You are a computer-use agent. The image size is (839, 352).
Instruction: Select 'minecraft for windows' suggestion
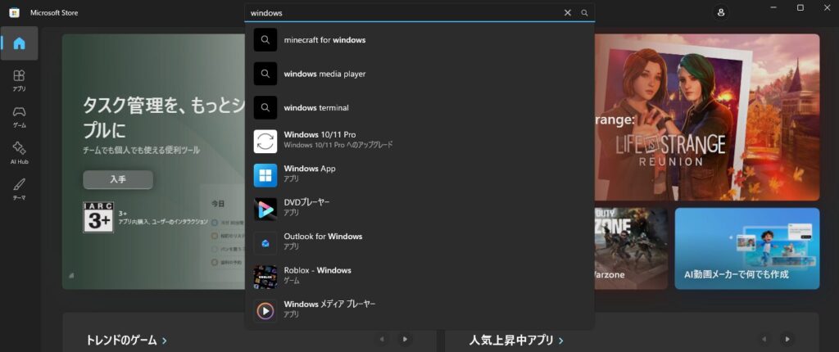pyautogui.click(x=324, y=40)
